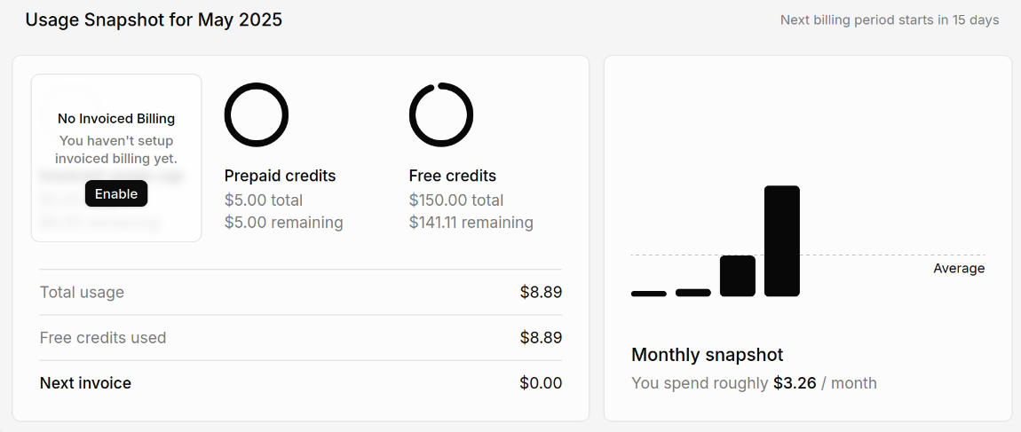Click the Monthly snapshot heading
Screen dimensions: 1021x432
point(708,355)
